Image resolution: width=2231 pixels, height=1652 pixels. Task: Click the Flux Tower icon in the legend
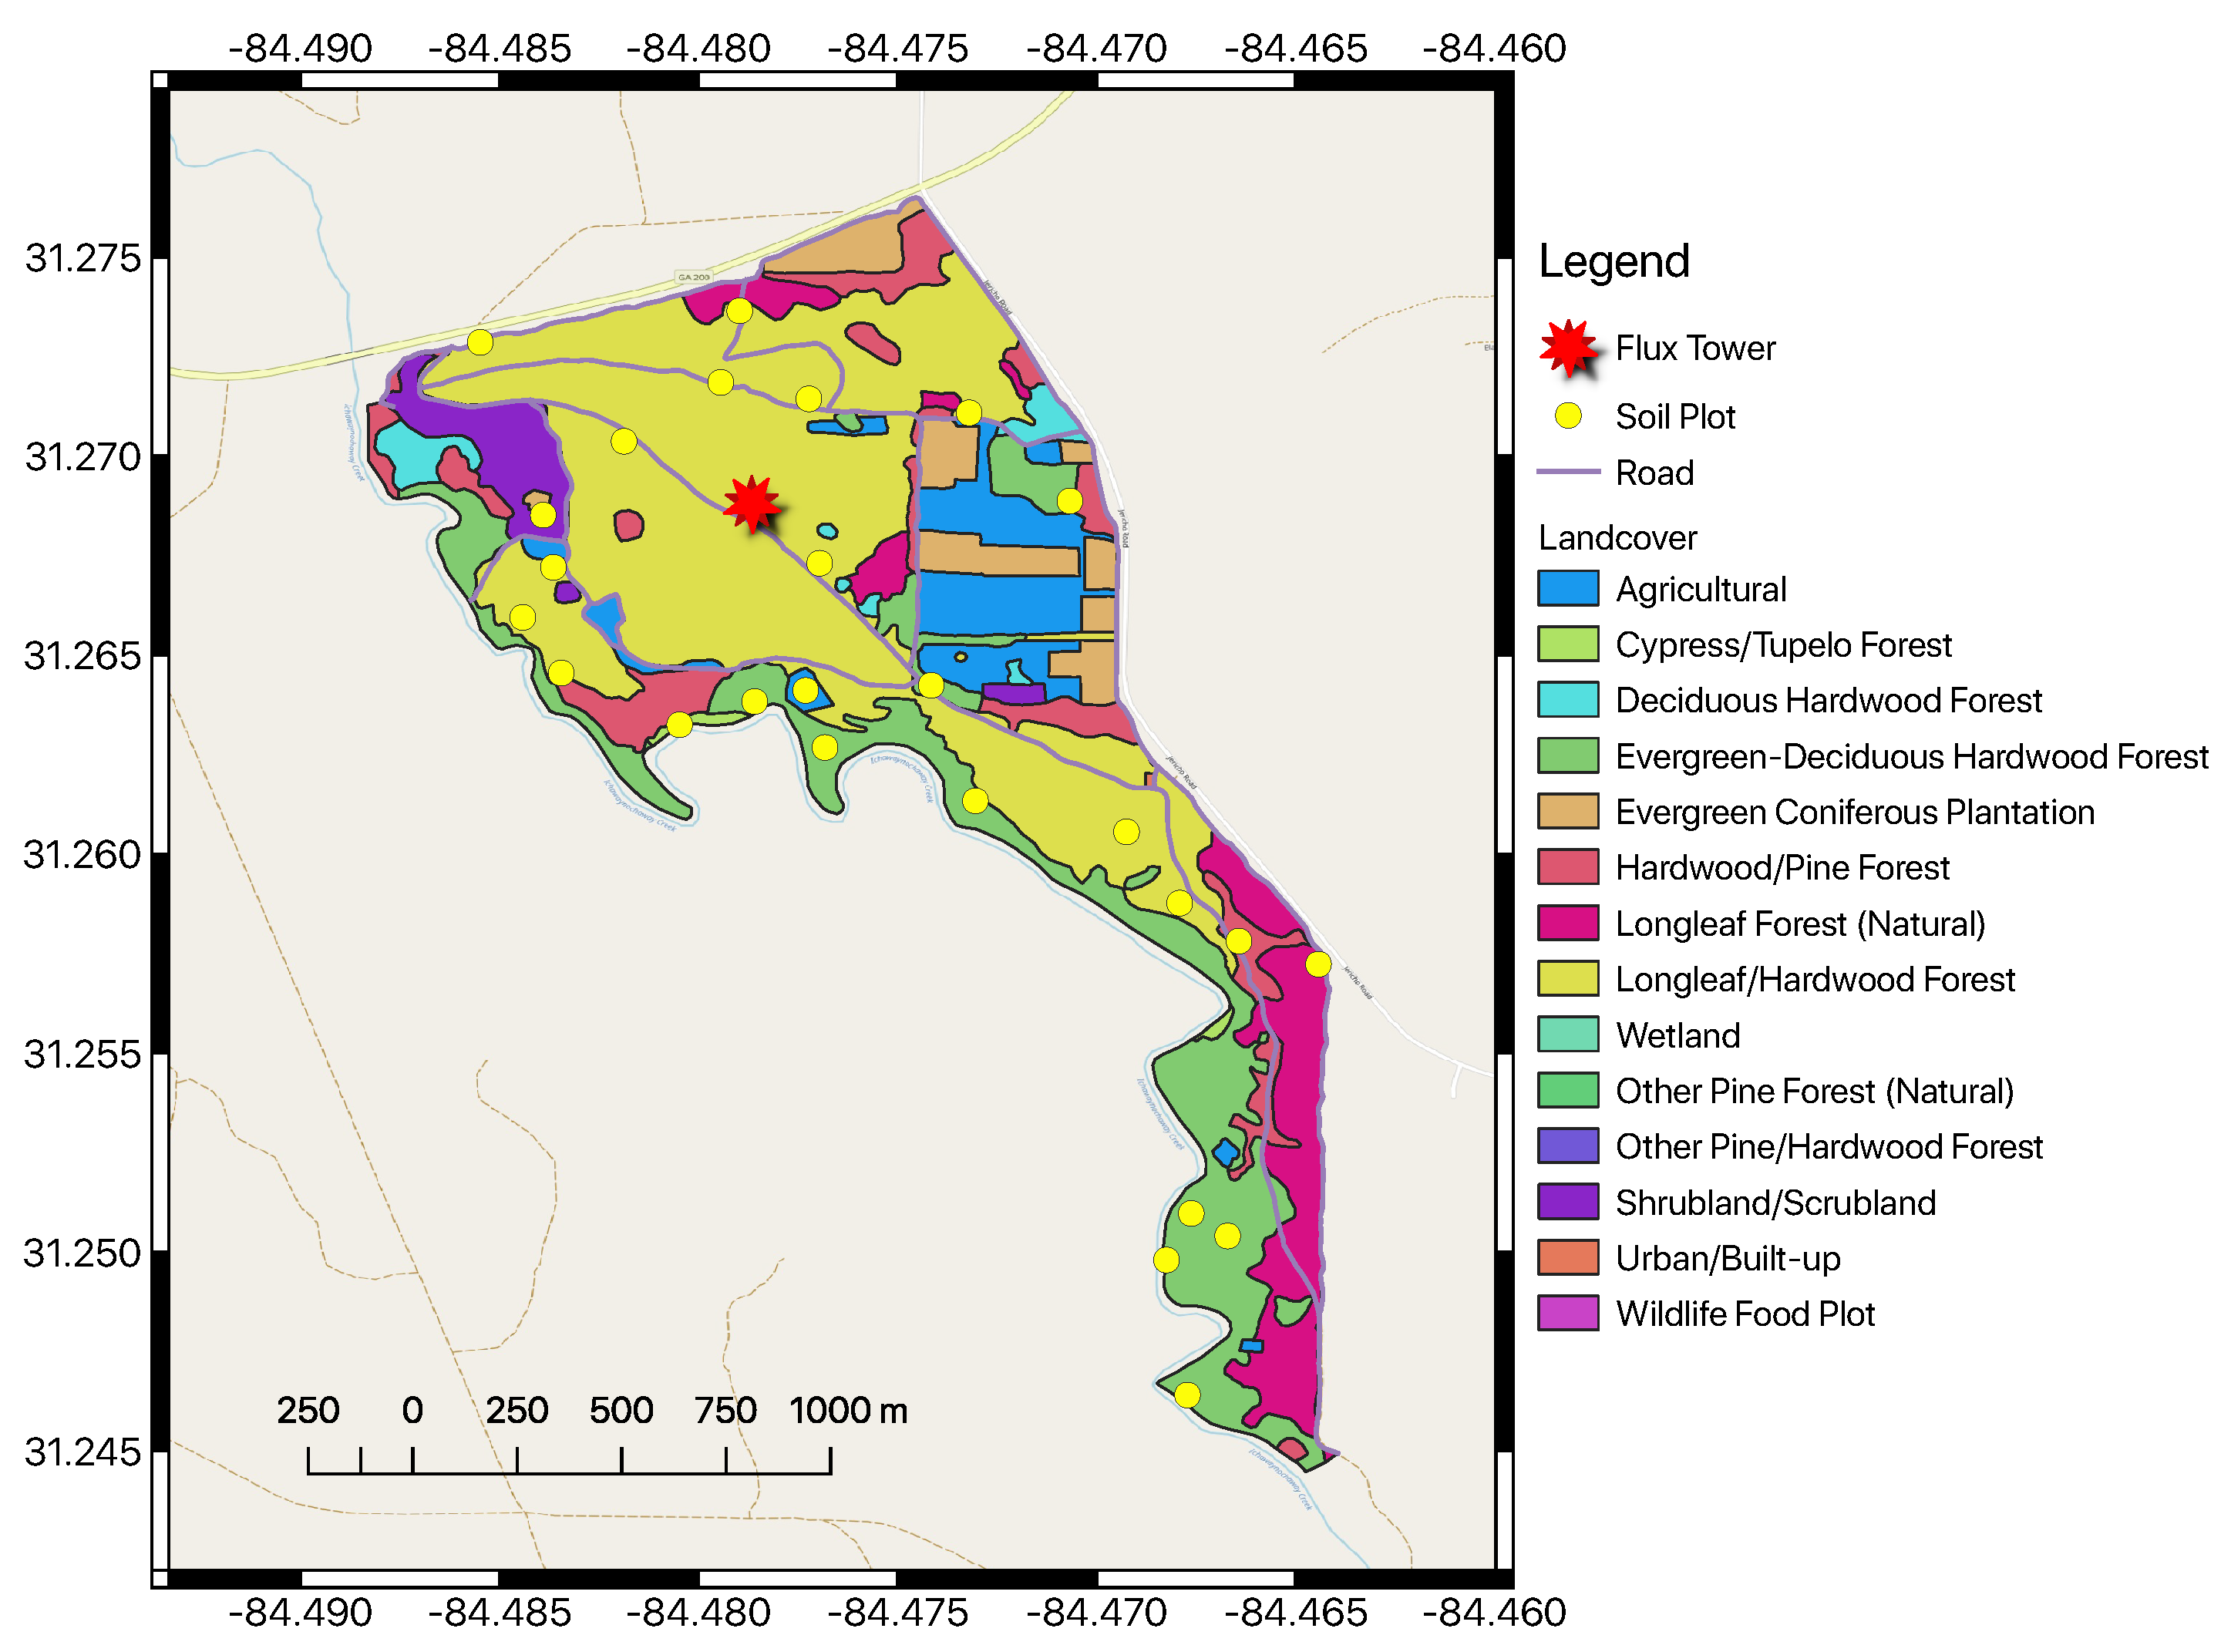click(1568, 348)
